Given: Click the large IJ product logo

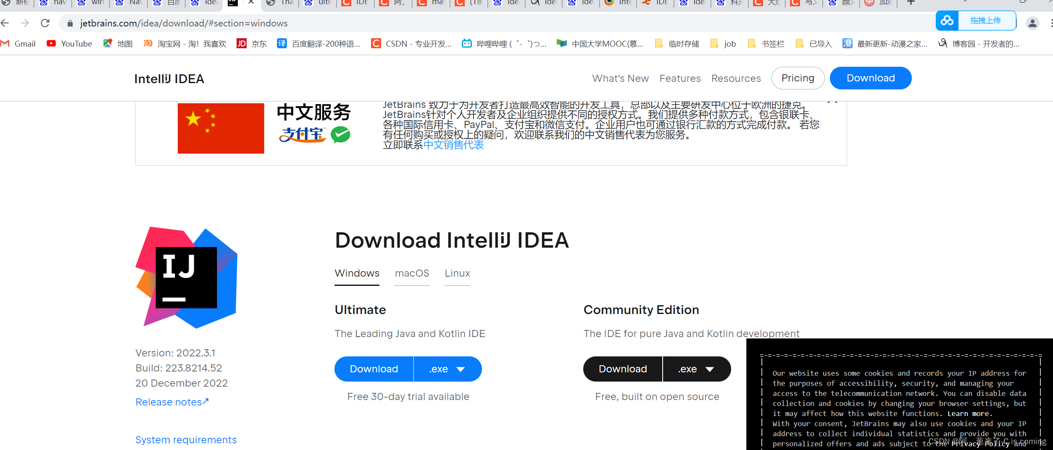Looking at the screenshot, I should [x=187, y=277].
